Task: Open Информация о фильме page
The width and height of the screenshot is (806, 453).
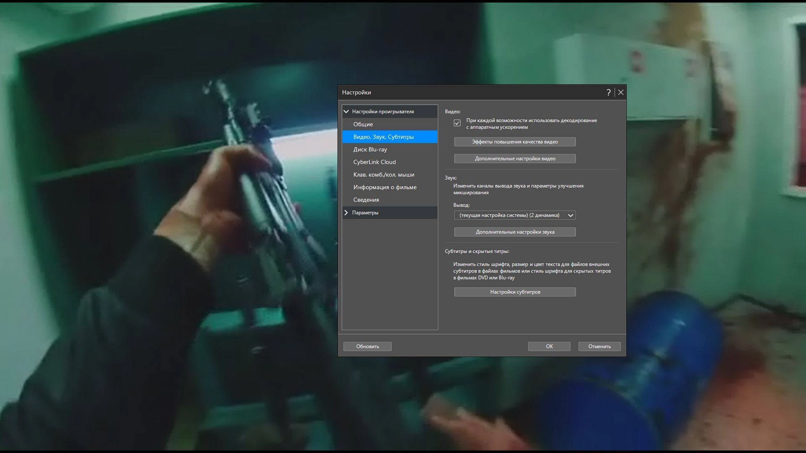Action: pos(390,187)
